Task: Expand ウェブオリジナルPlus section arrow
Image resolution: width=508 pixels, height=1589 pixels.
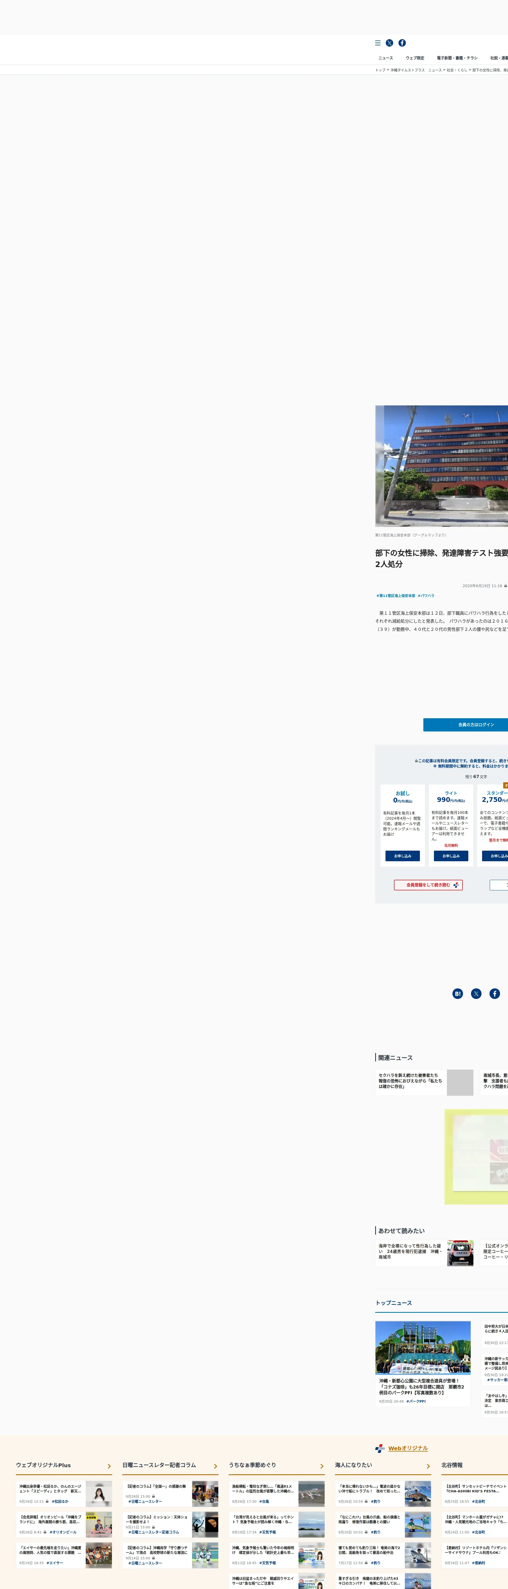Action: pos(109,1466)
